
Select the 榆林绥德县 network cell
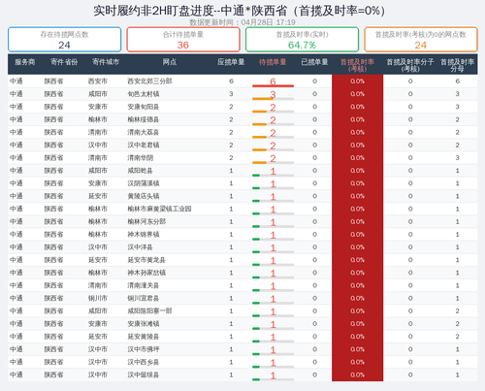[x=144, y=119]
